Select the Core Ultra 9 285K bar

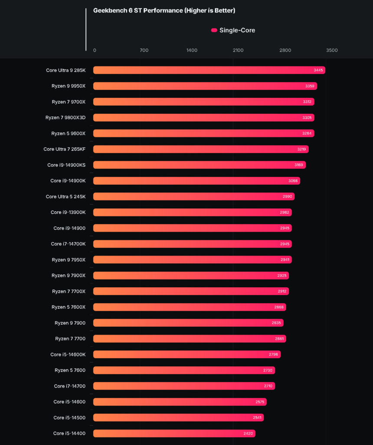[x=209, y=70]
